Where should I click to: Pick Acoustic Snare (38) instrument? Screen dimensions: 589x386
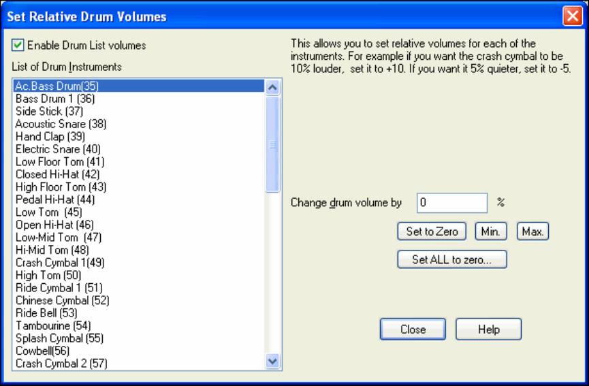139,124
